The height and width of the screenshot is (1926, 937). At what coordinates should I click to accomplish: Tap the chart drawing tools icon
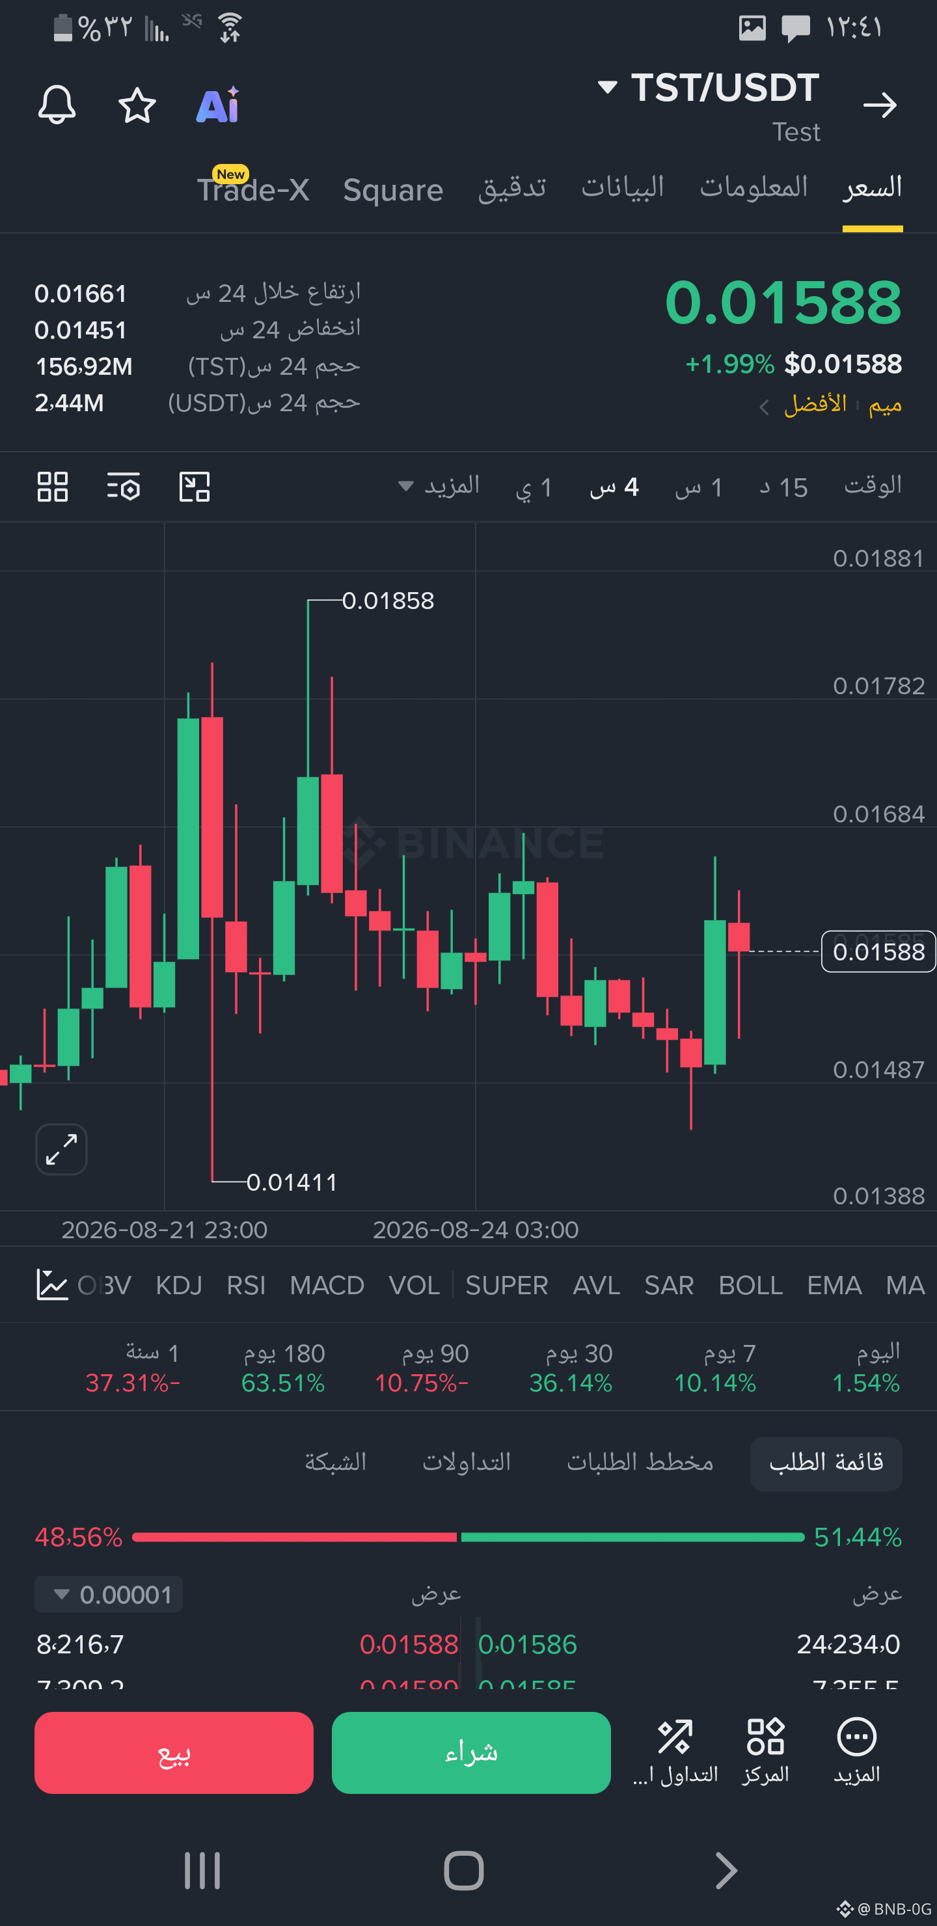coord(195,487)
